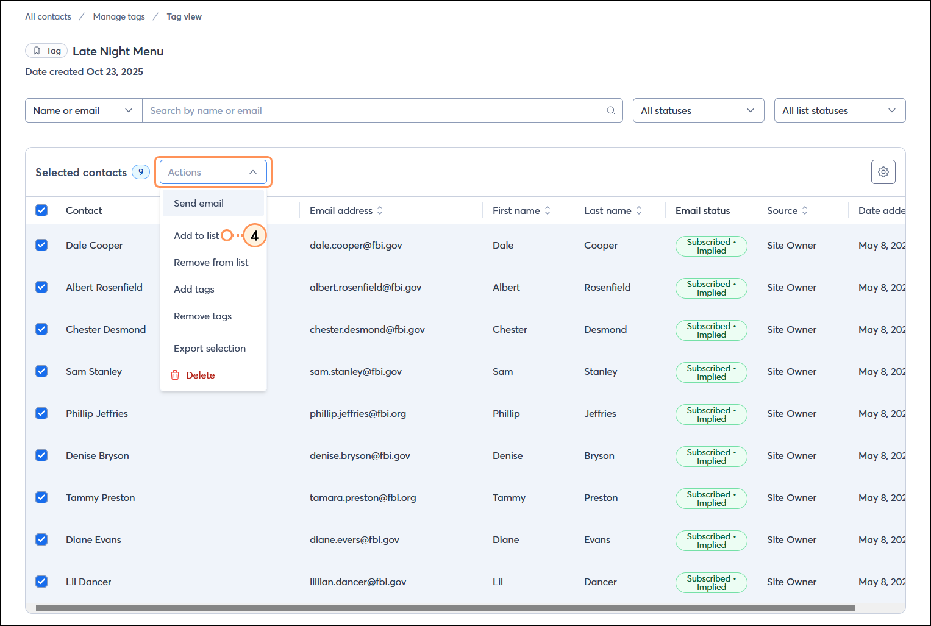Select Send email from Actions menu
Screen dimensions: 931x626
pyautogui.click(x=198, y=203)
